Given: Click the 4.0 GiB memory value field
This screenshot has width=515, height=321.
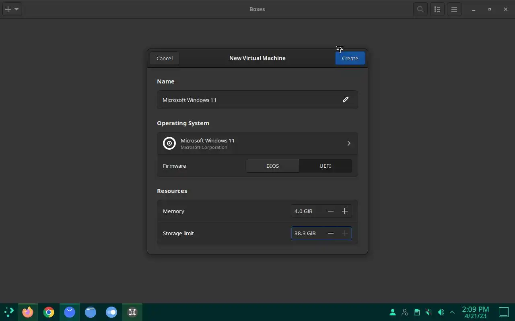Looking at the screenshot, I should click(x=308, y=211).
